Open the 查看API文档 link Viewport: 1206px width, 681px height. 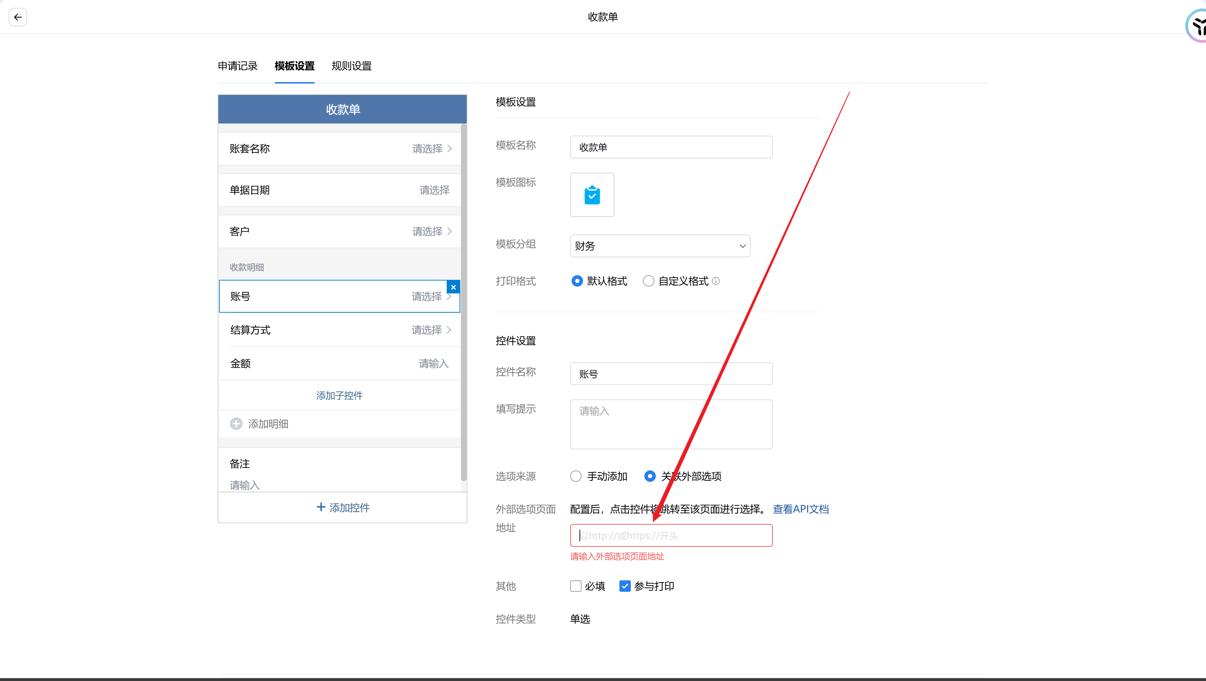coord(800,509)
